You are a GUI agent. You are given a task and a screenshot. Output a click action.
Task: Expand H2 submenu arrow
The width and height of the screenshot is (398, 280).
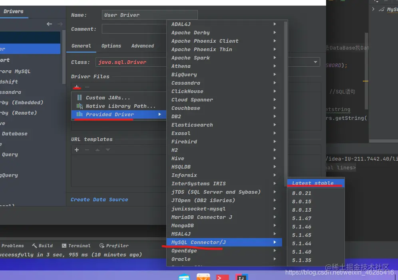click(x=275, y=150)
